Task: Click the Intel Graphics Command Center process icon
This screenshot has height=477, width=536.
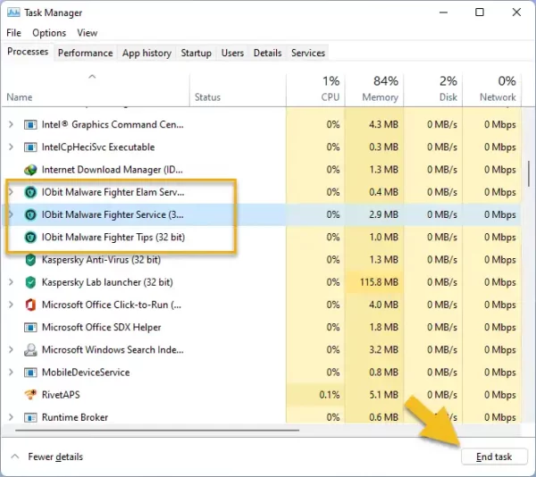Action: click(x=30, y=125)
